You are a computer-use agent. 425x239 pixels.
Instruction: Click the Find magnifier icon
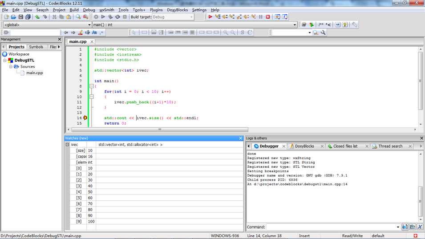[x=78, y=17]
